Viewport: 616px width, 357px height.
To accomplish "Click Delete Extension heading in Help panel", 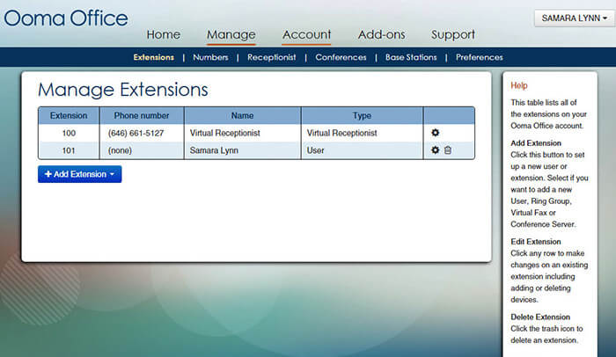I will click(x=540, y=317).
